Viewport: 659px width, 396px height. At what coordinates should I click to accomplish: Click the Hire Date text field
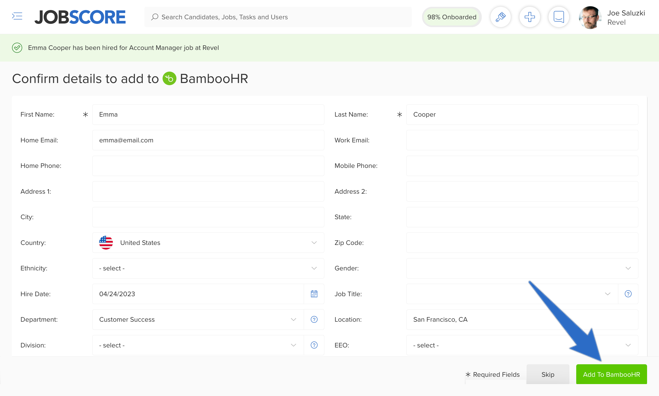point(198,294)
